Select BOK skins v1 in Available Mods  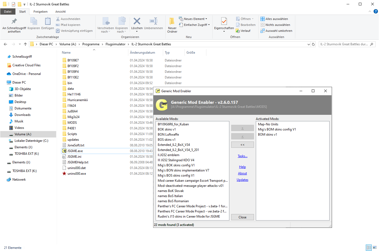tap(167, 129)
